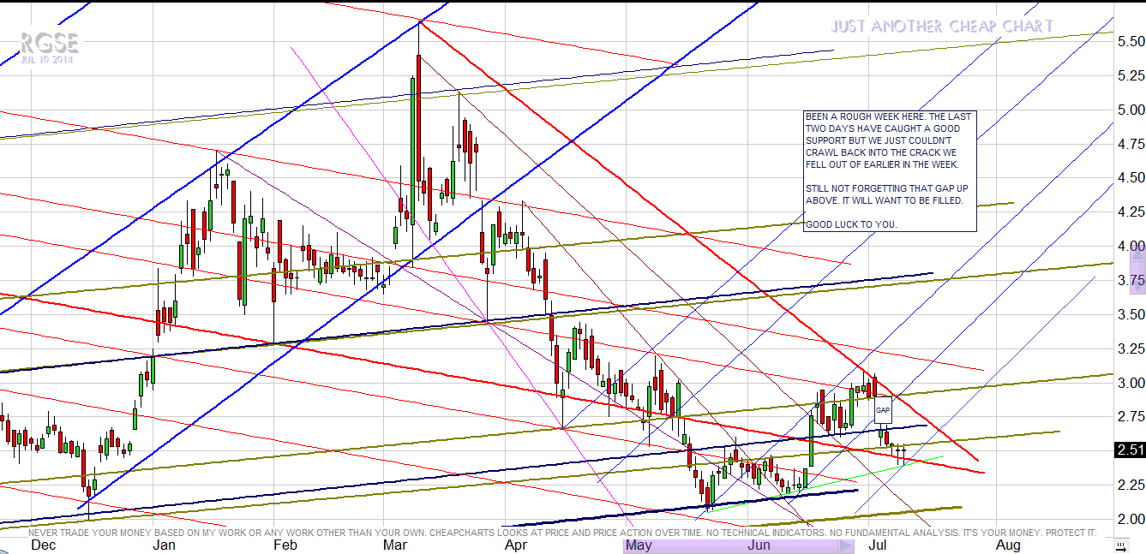Select the 'Been a rough week' commentary box
This screenshot has width=1146, height=554.
pos(890,170)
